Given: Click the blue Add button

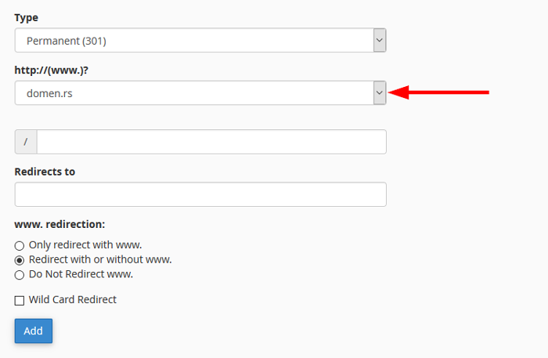Looking at the screenshot, I should (34, 331).
